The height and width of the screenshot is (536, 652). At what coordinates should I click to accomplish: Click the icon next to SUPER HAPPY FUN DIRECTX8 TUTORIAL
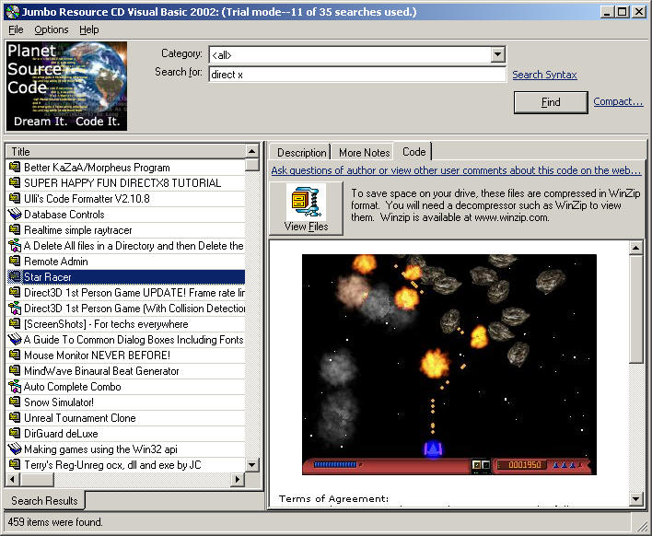pyautogui.click(x=15, y=183)
